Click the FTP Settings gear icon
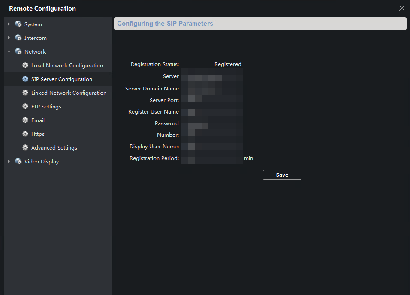The height and width of the screenshot is (295, 410). click(25, 106)
